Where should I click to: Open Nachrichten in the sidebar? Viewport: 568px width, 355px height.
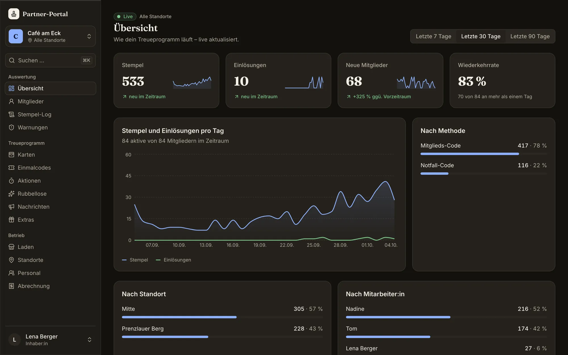click(x=51, y=207)
